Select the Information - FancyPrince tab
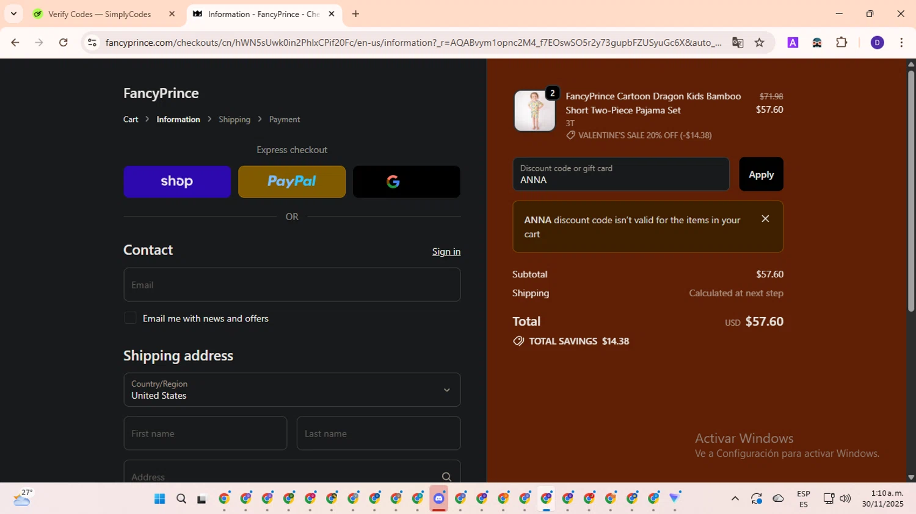 coord(263,14)
